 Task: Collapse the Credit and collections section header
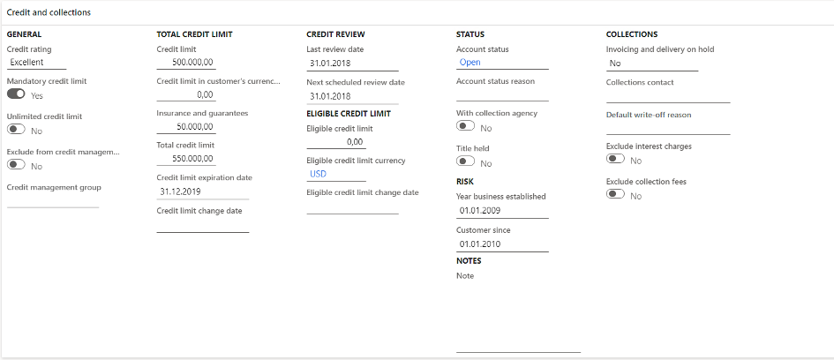coord(49,13)
